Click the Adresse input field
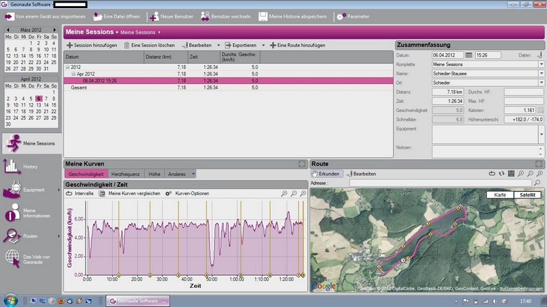 pos(440,184)
